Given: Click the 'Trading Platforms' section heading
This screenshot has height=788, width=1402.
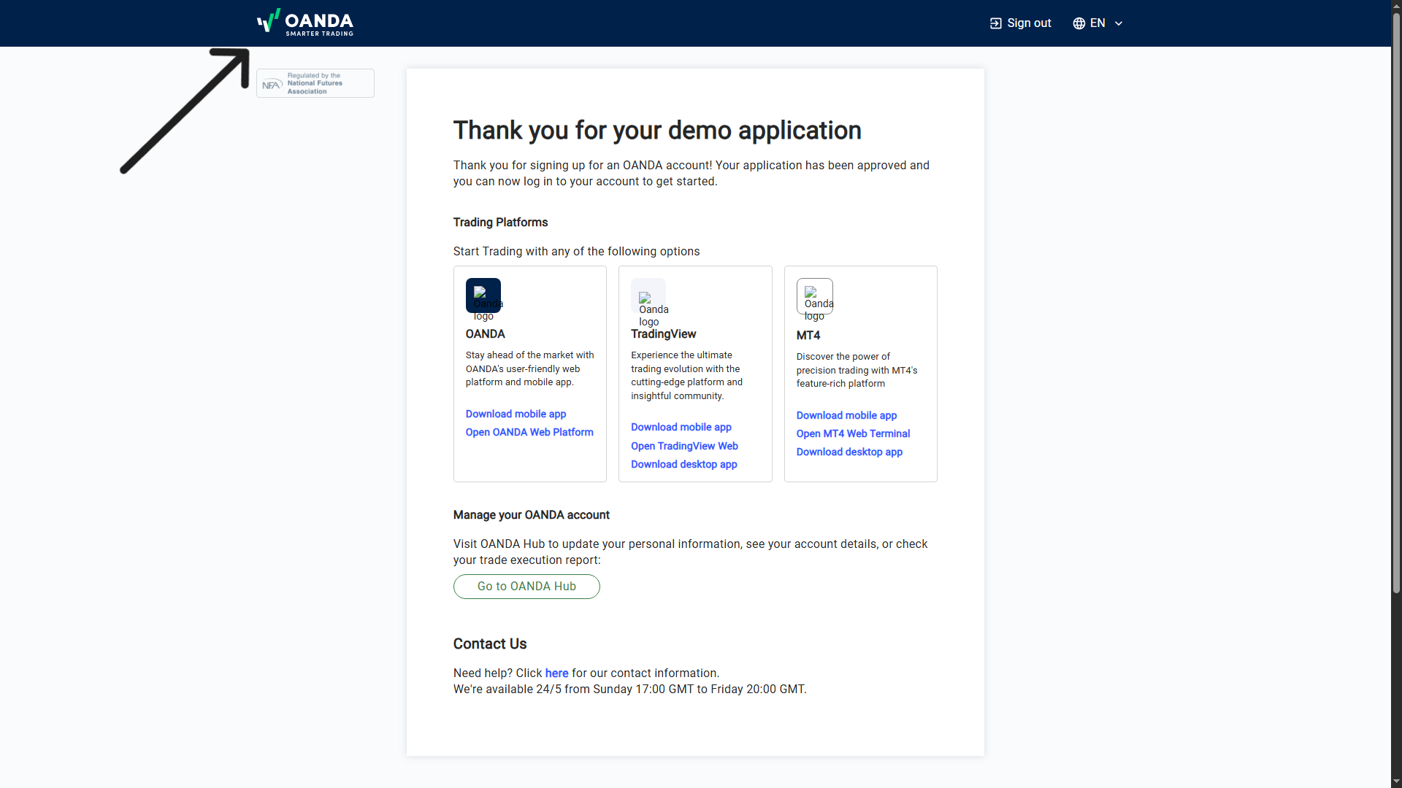Looking at the screenshot, I should tap(500, 223).
